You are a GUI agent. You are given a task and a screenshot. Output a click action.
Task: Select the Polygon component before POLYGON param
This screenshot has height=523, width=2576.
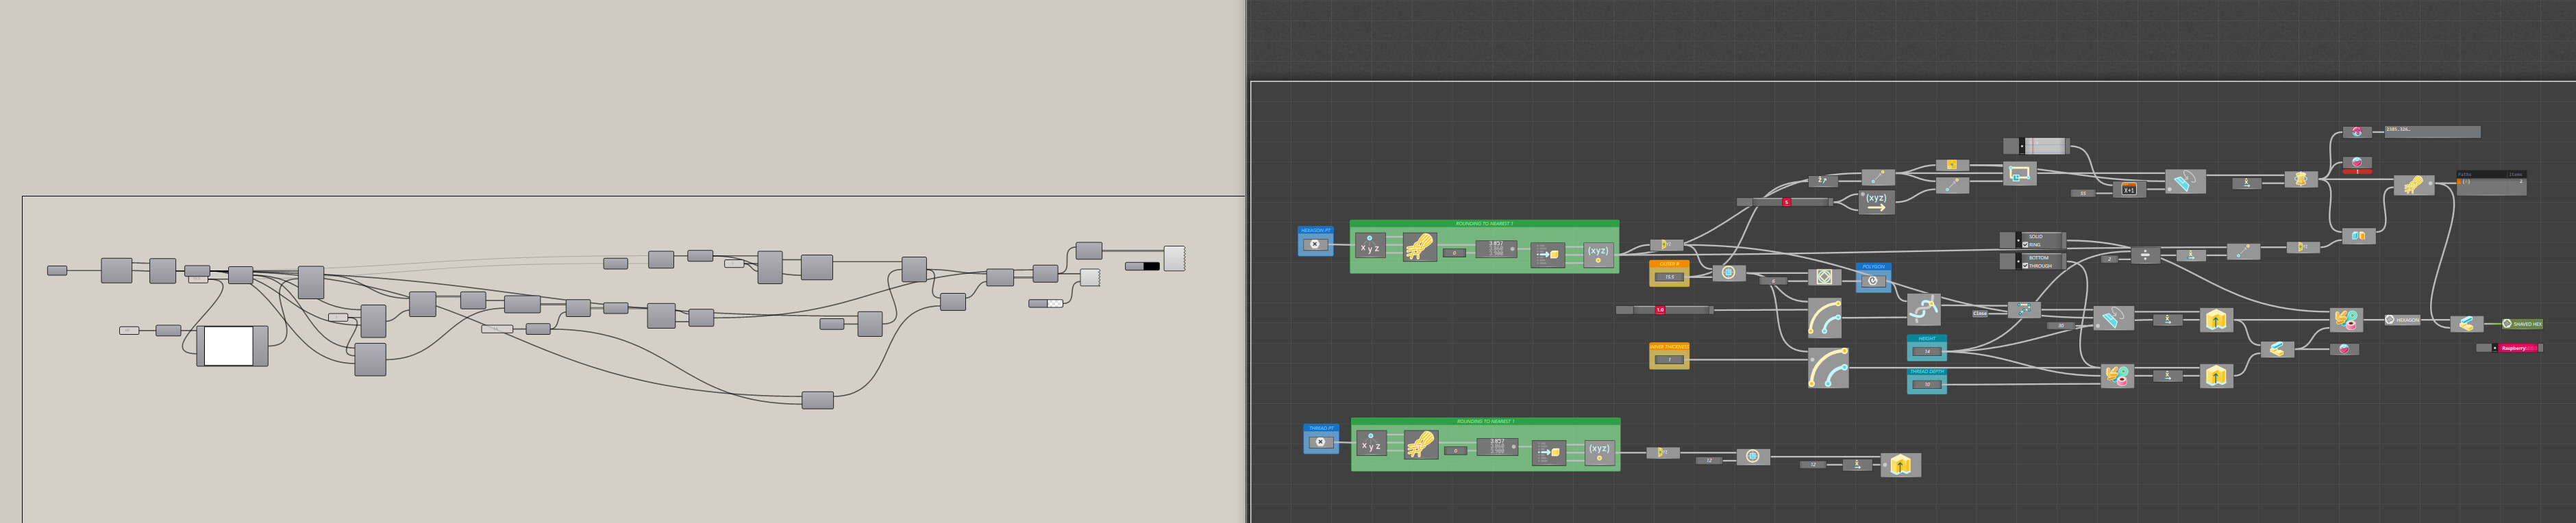pos(1824,277)
